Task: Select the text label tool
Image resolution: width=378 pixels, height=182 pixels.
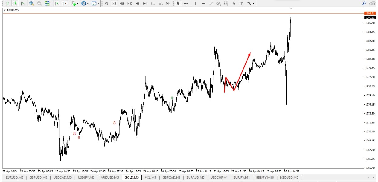Action: click(241, 3)
